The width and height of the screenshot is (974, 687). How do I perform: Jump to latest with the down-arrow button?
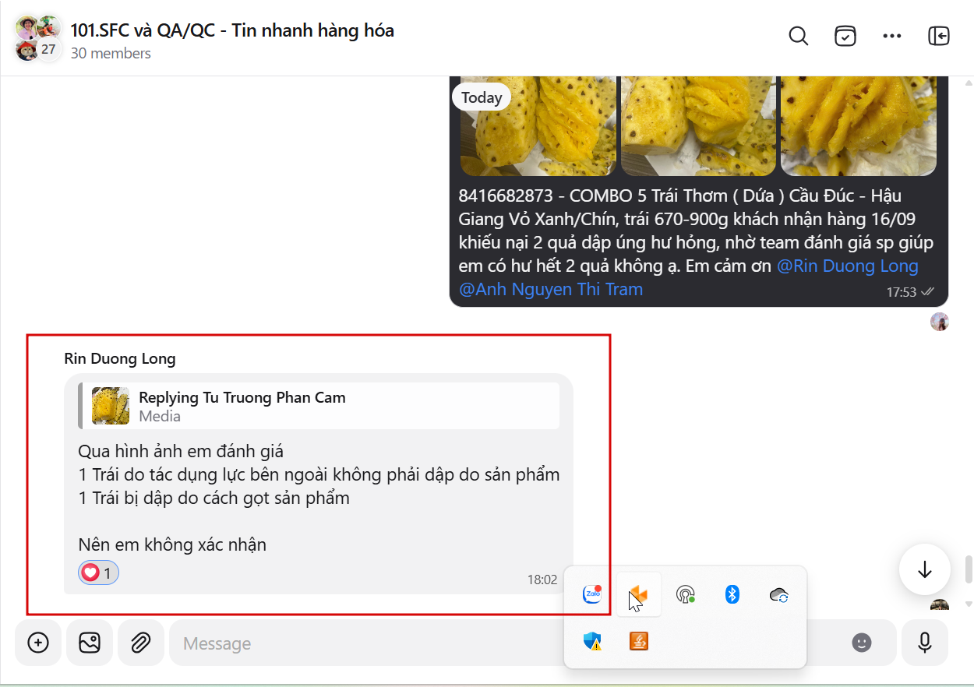pyautogui.click(x=925, y=569)
